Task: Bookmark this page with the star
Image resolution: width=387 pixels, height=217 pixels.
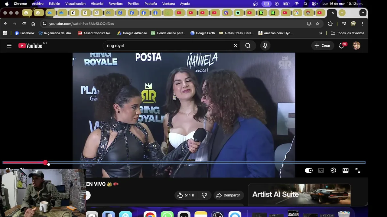Action: click(317, 24)
